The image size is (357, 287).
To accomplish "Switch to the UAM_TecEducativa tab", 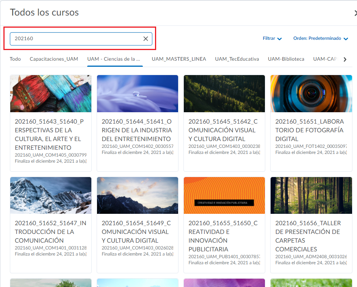I will coord(237,59).
